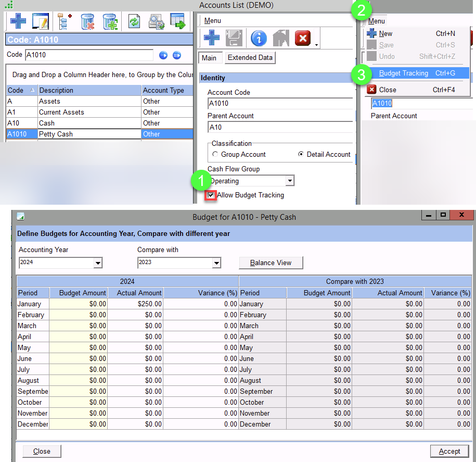Select the Cash row in the accounts list
Screen dimensions: 476x462
[47, 123]
